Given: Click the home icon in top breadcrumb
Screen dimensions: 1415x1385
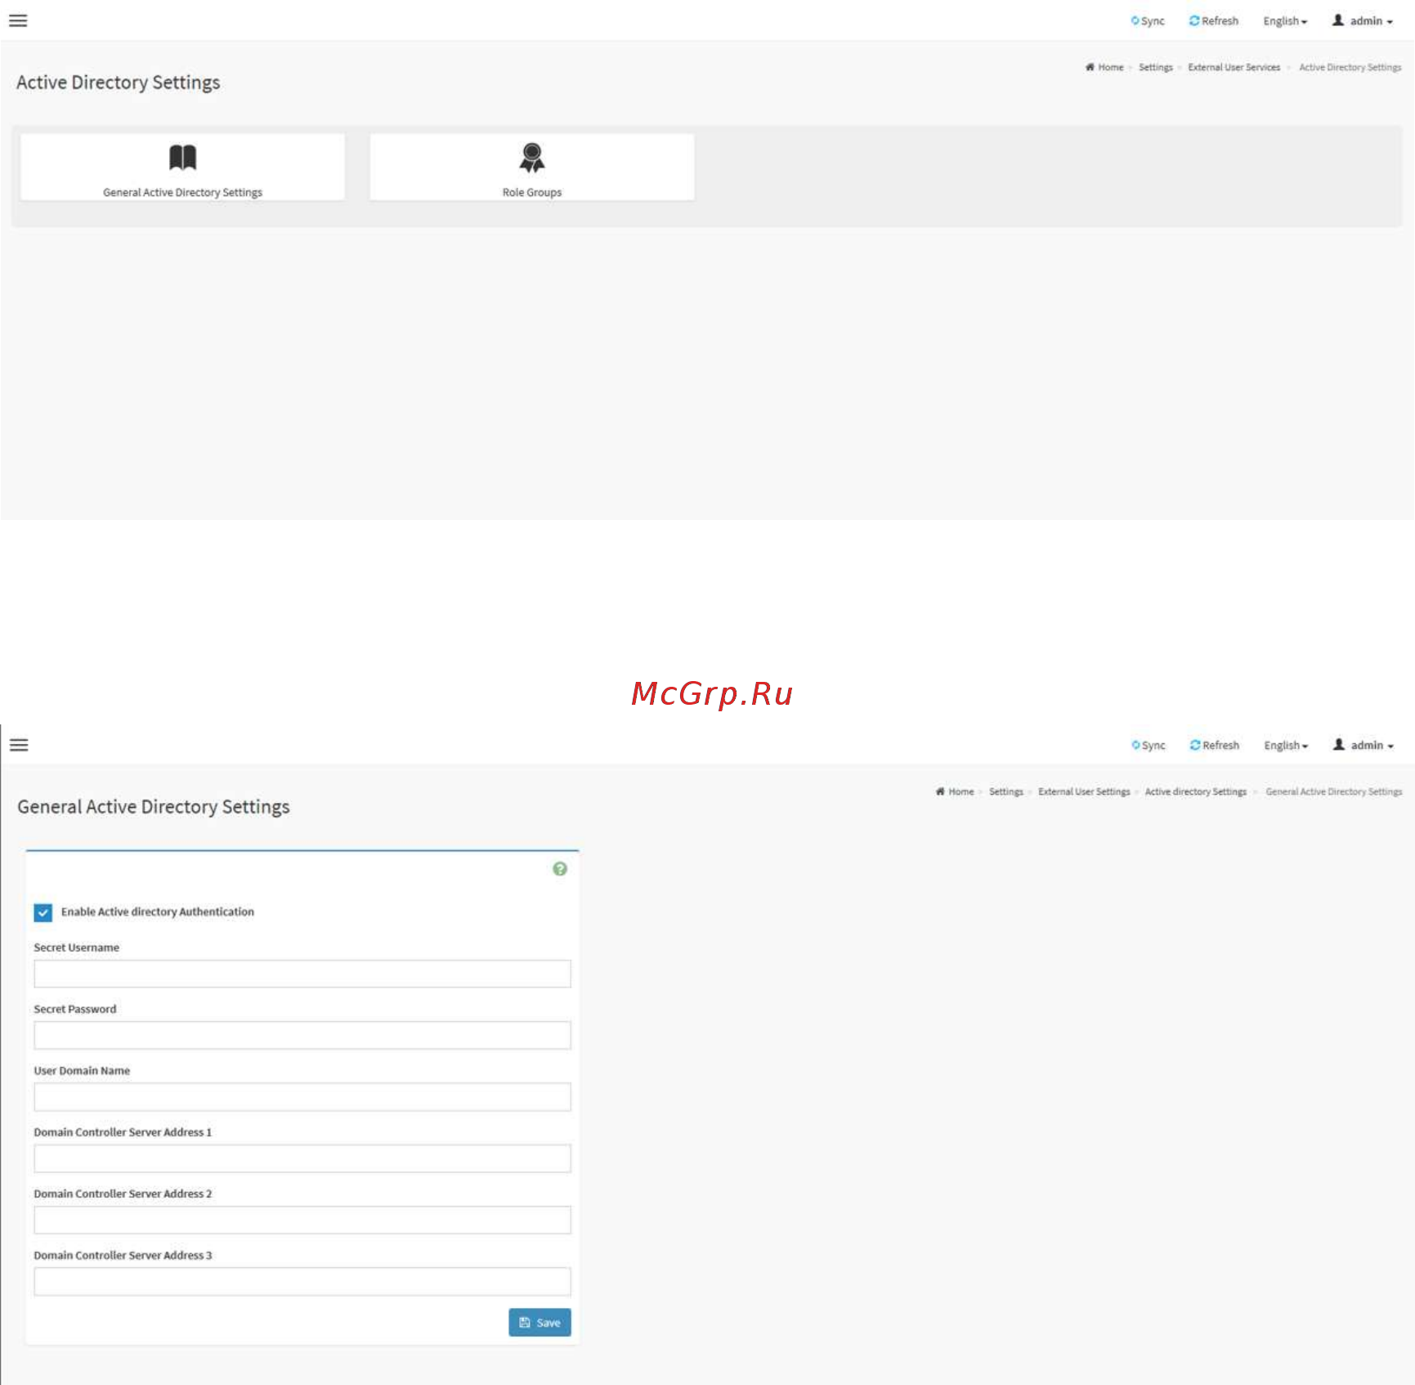Looking at the screenshot, I should [1090, 67].
